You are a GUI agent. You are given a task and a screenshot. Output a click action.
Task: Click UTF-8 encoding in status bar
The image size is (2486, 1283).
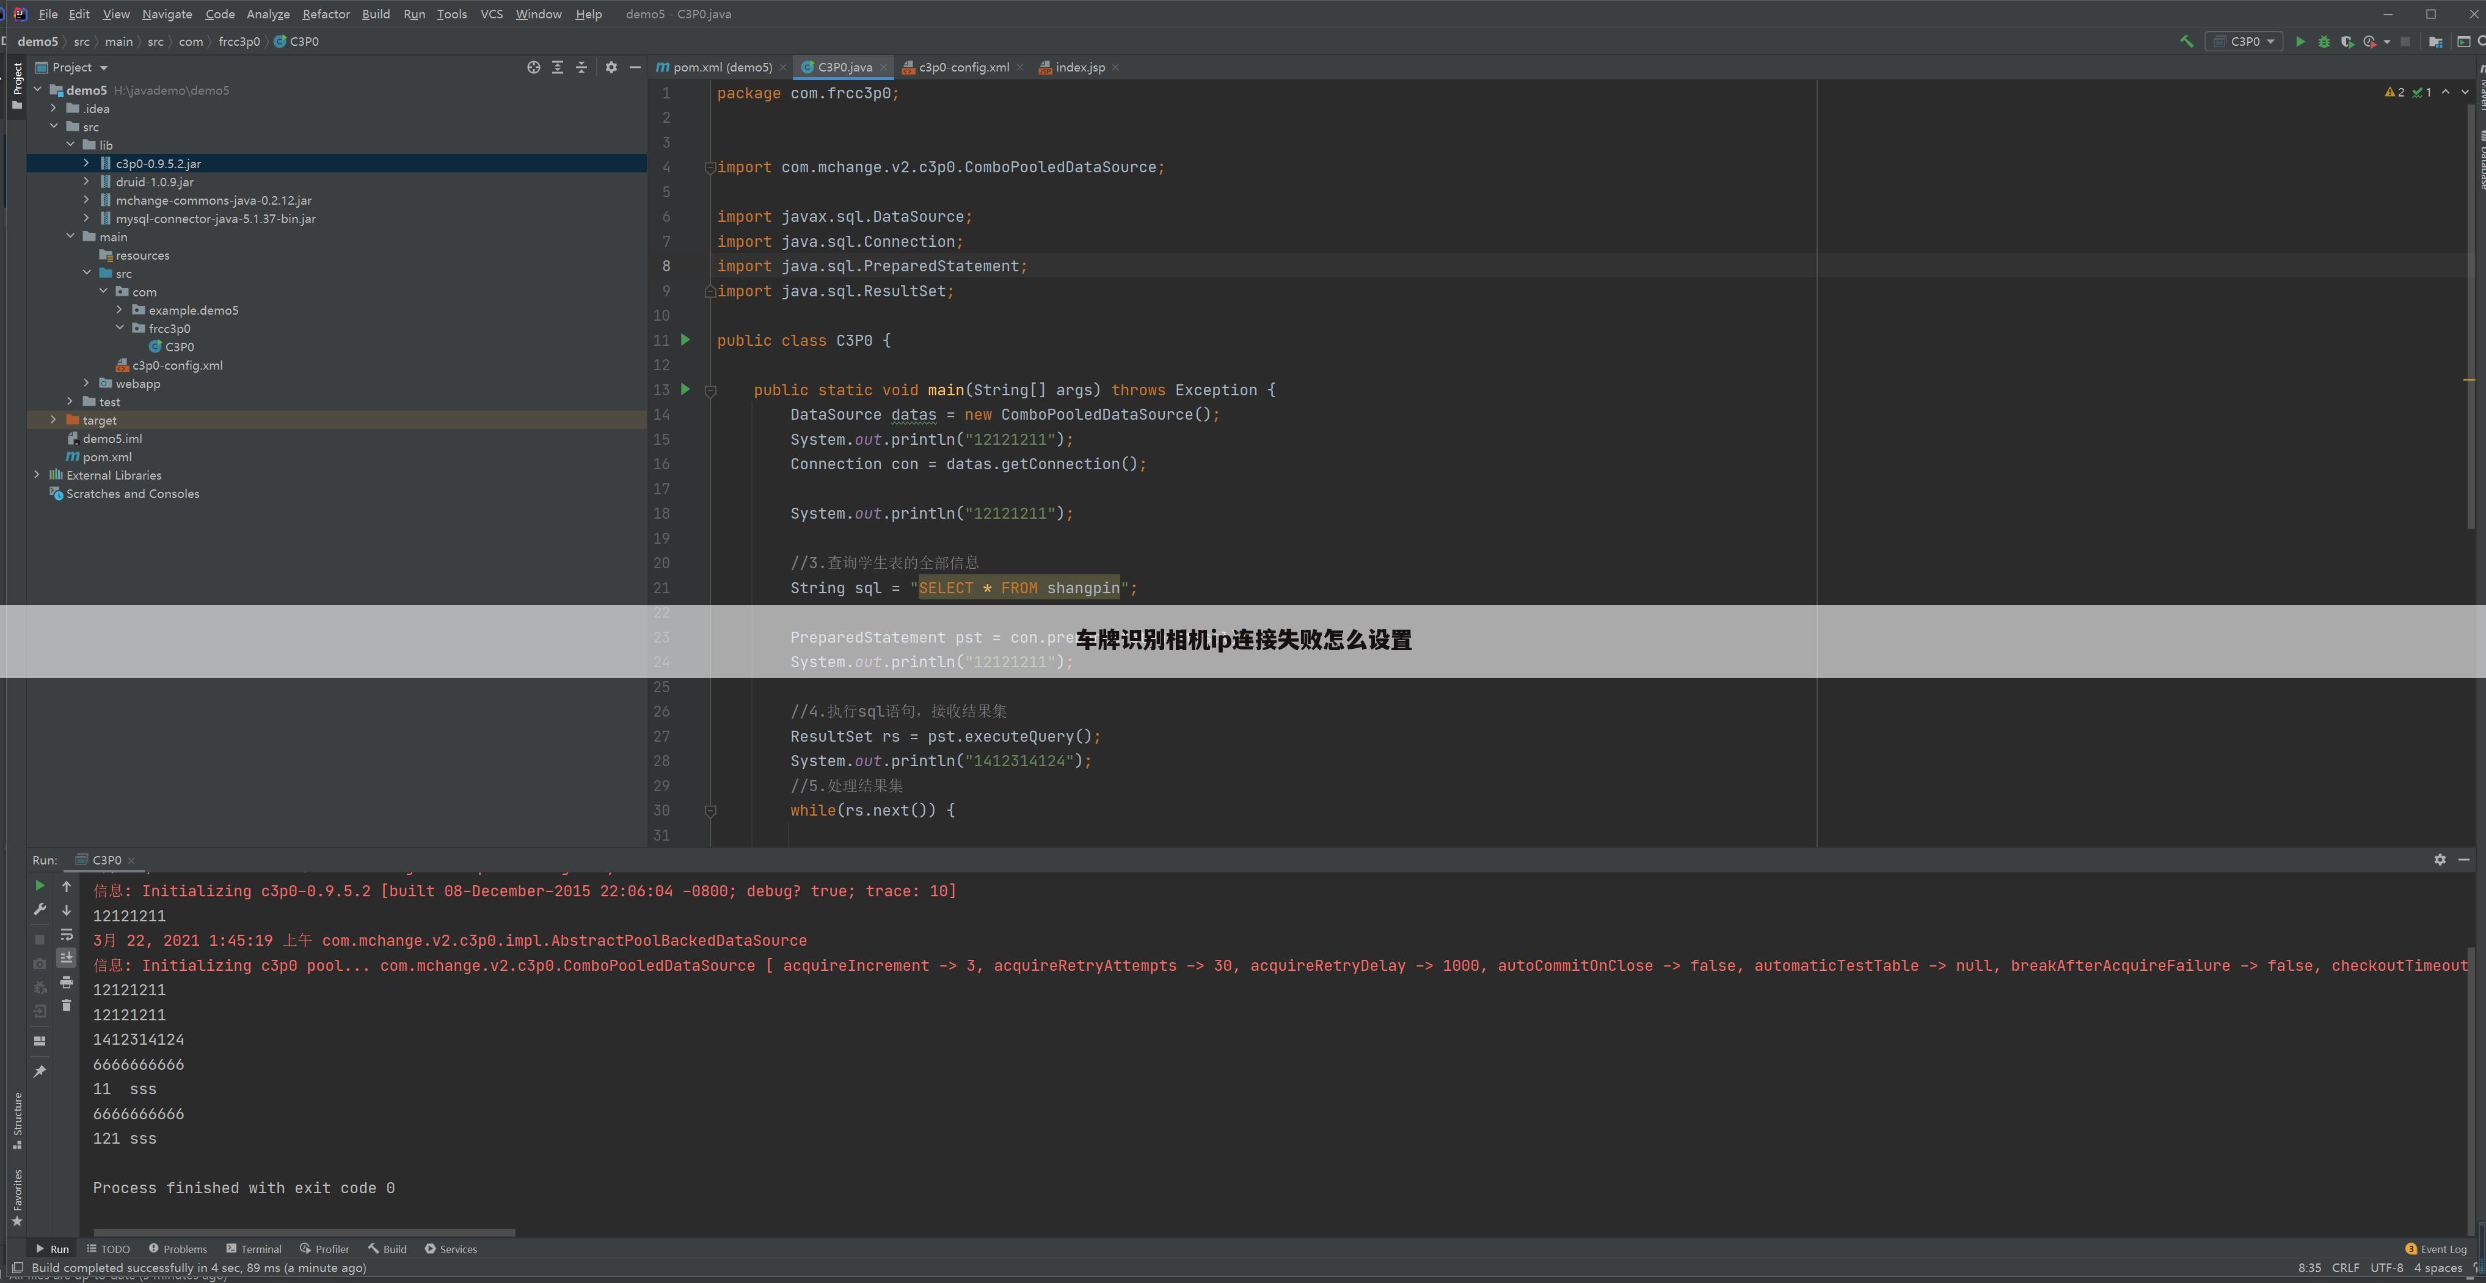2386,1268
